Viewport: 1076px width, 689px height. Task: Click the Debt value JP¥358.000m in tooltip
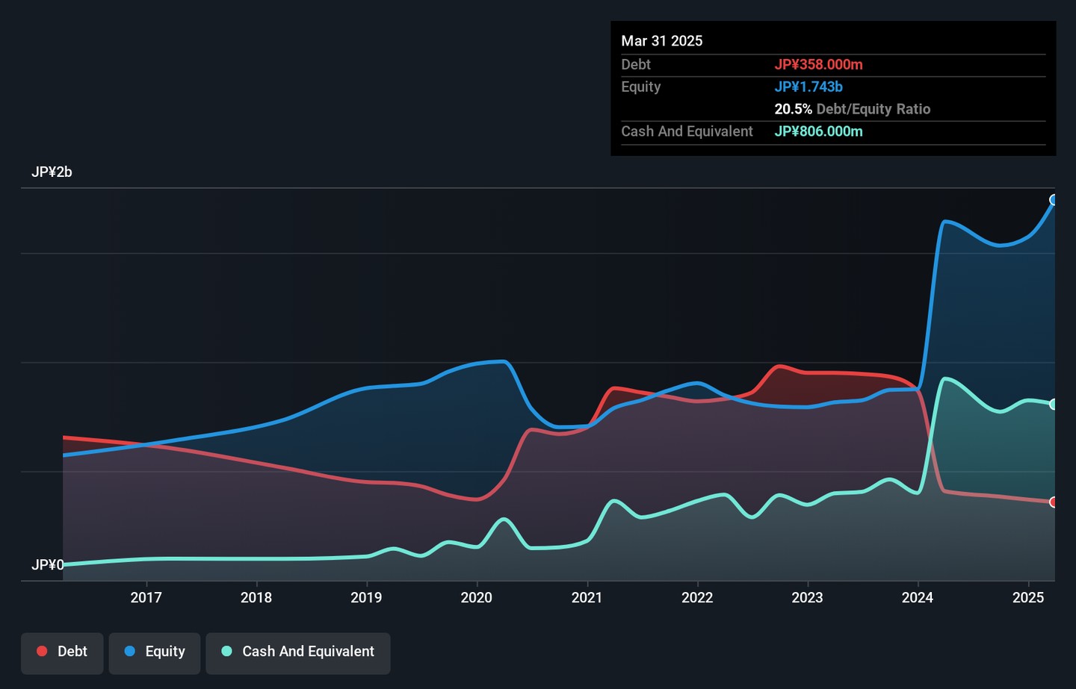click(x=818, y=65)
